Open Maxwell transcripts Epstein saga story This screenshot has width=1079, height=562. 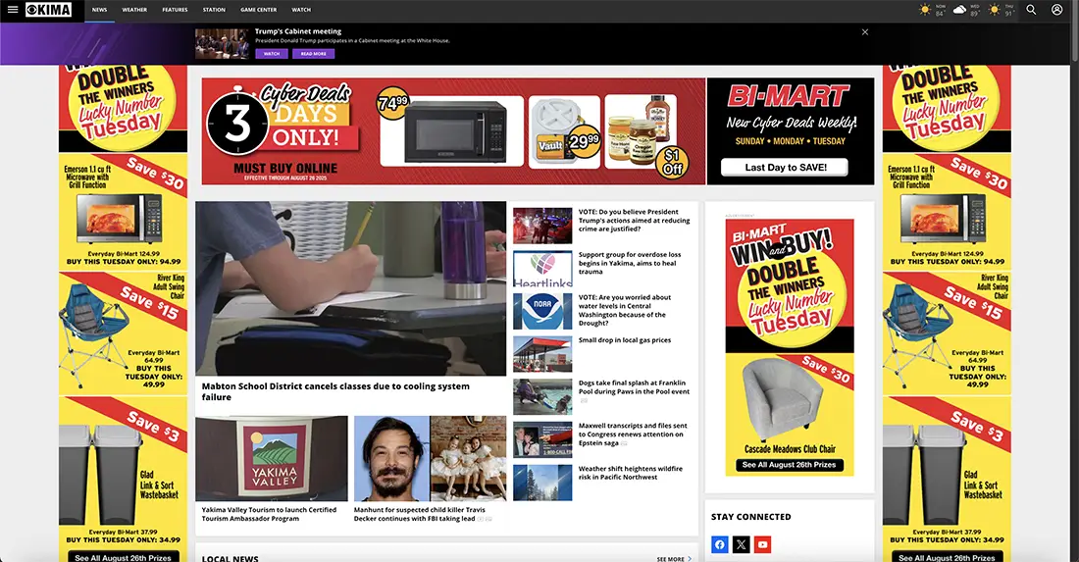tap(633, 434)
